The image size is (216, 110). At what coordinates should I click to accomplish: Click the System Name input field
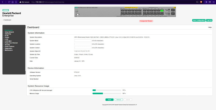83,41
